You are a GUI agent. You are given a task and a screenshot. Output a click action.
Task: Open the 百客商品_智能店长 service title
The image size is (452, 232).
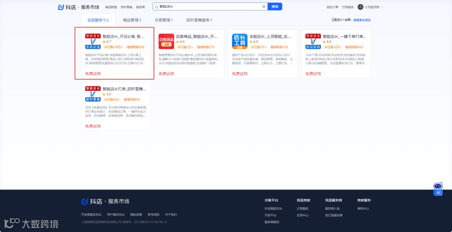pyautogui.click(x=197, y=36)
